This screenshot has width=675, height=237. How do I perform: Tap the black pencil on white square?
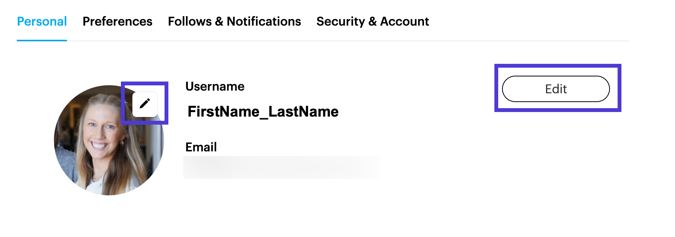click(145, 104)
